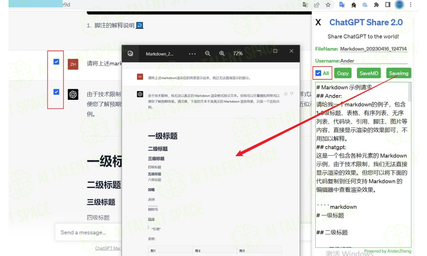427x256 pixels.
Task: Close the ChatGPT Share panel with X
Action: tap(318, 22)
